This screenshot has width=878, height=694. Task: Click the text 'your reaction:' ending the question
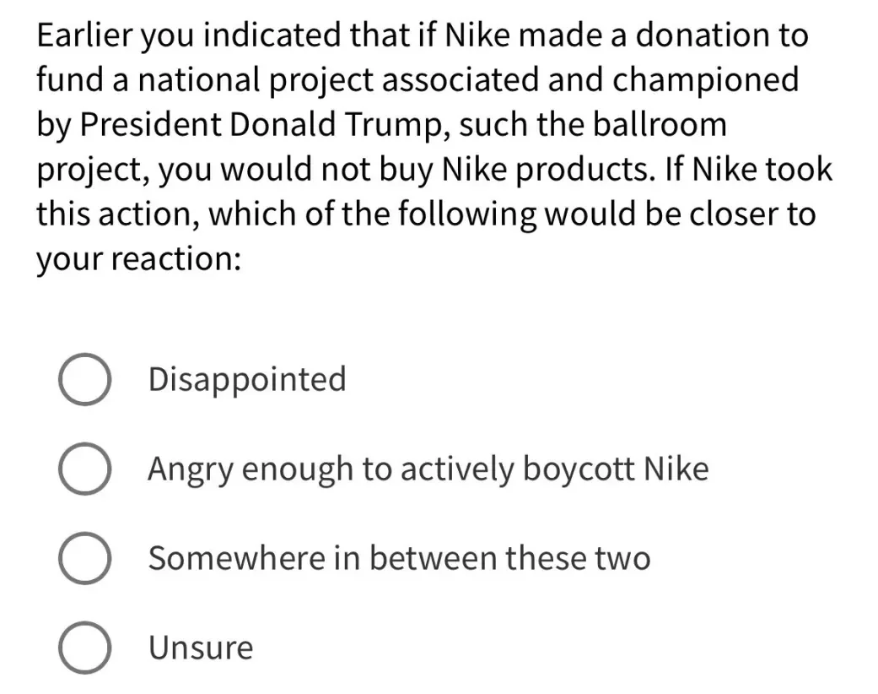139,259
